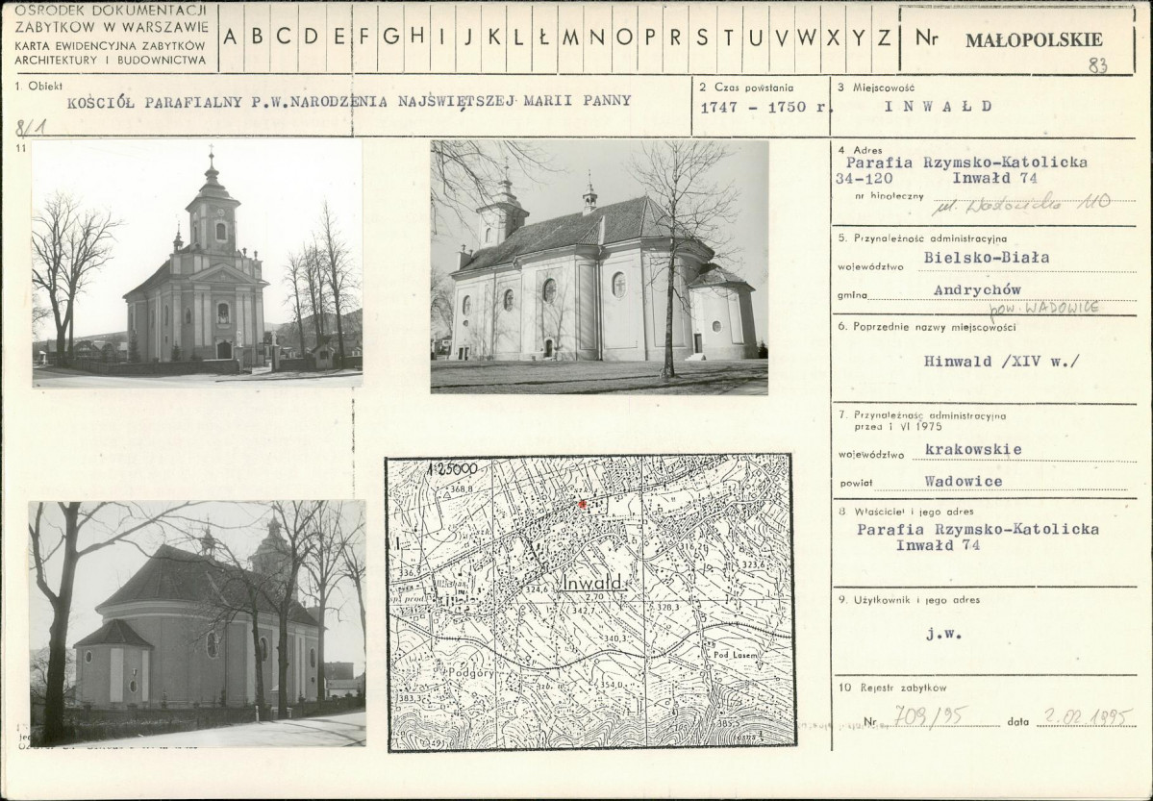Screen dimensions: 1153x801
Task: Select letter 'D' in the alphabet index
Action: click(x=311, y=36)
